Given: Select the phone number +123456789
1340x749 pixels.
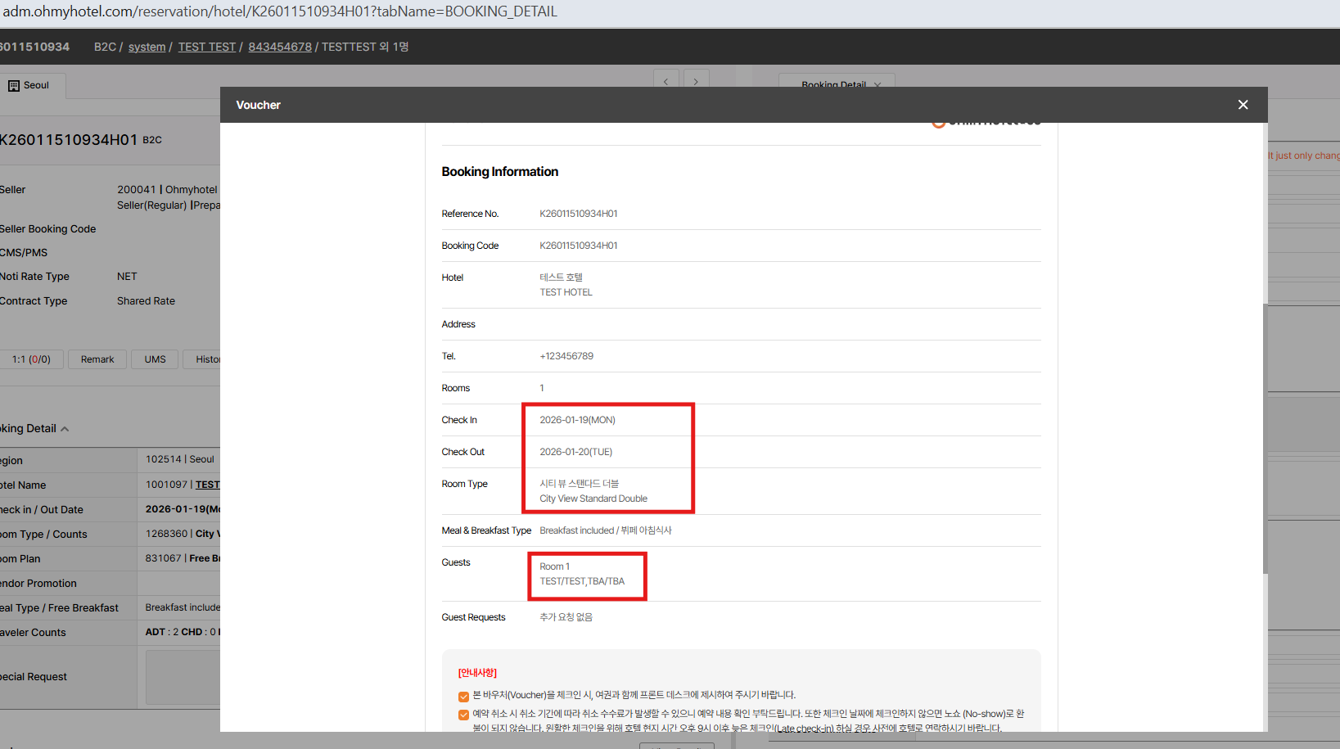Looking at the screenshot, I should pyautogui.click(x=566, y=356).
